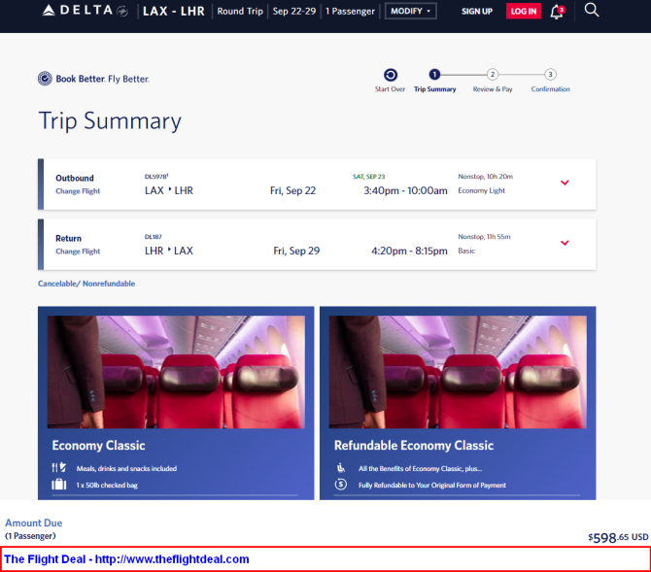Click the $598.65 USD amount
The height and width of the screenshot is (572, 651).
click(618, 538)
